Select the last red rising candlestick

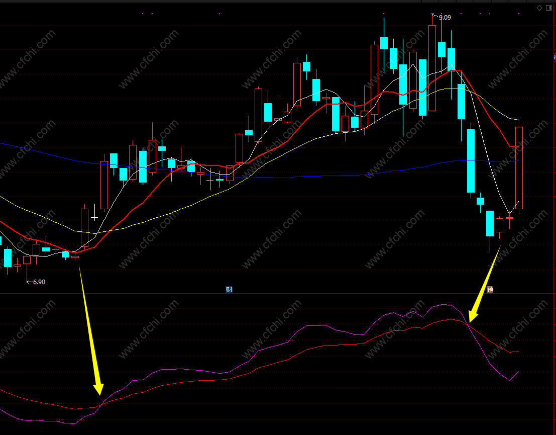click(519, 168)
